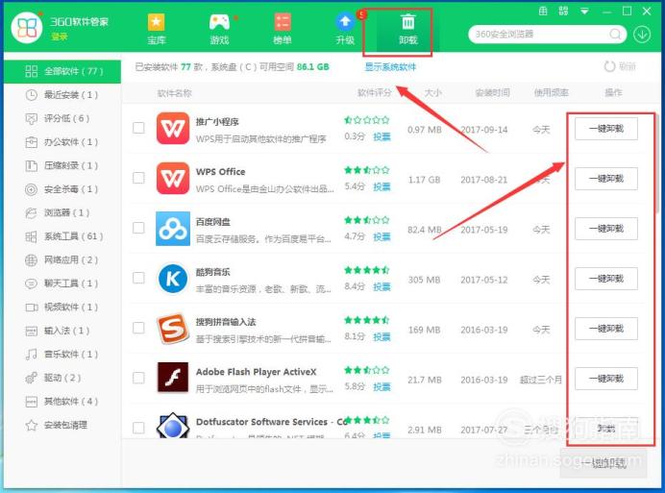The width and height of the screenshot is (665, 493).
Task: Select 安全杀毒 (1) category
Action: click(62, 189)
